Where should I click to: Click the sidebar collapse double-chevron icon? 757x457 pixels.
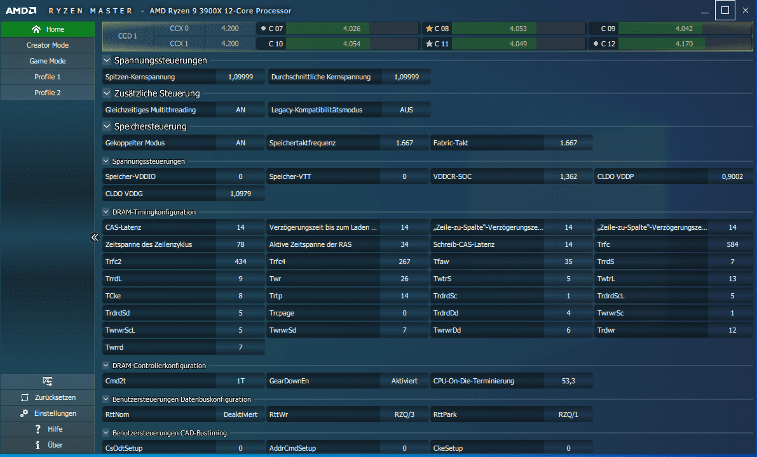point(95,237)
